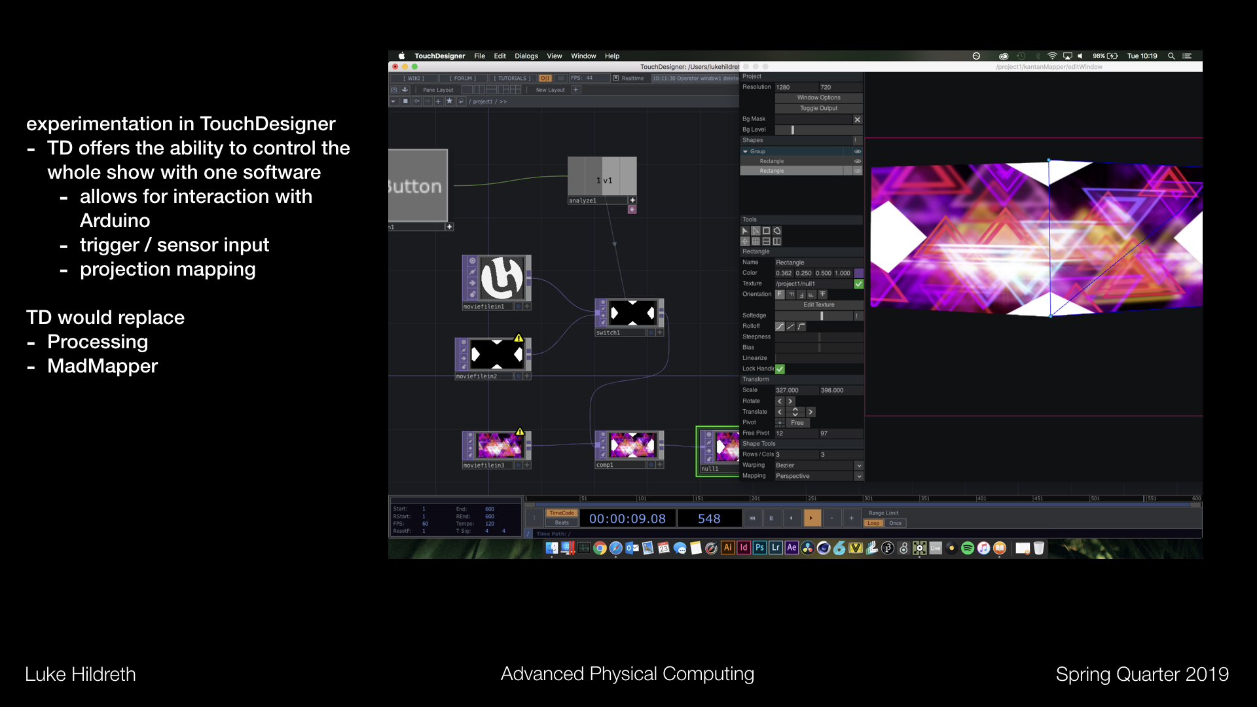Select the freeform polygon shape tool
Screen dimensions: 1257x707
777,230
